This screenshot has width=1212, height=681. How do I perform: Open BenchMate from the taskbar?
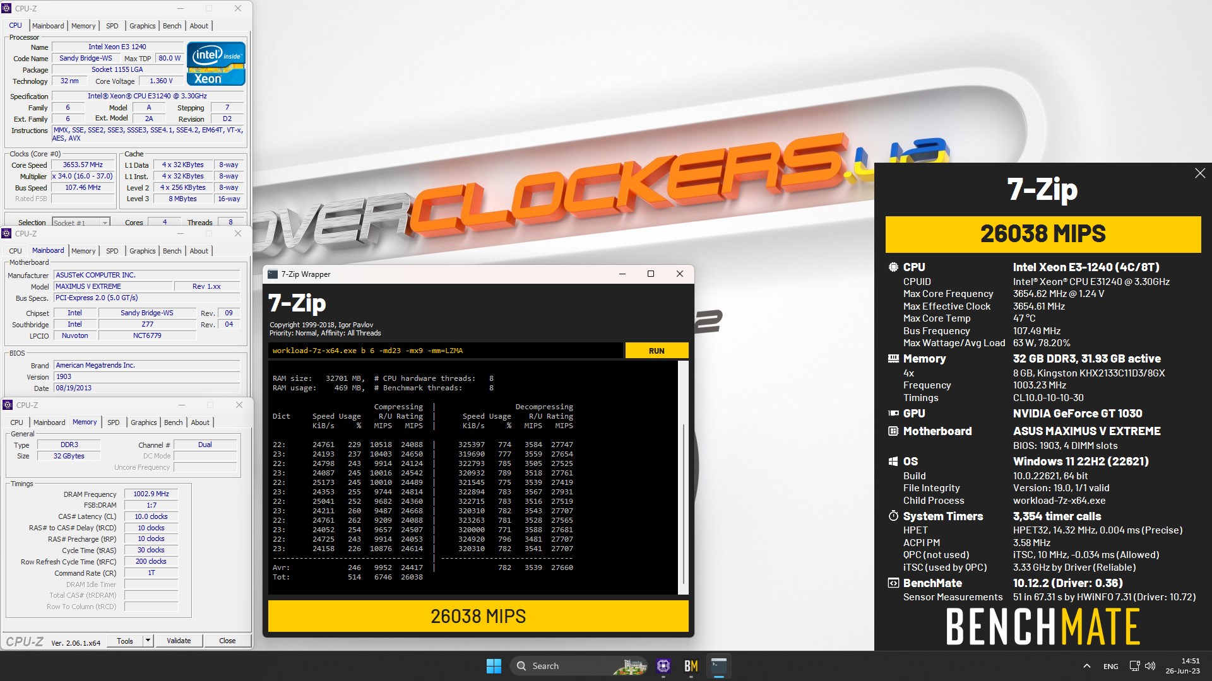point(691,666)
